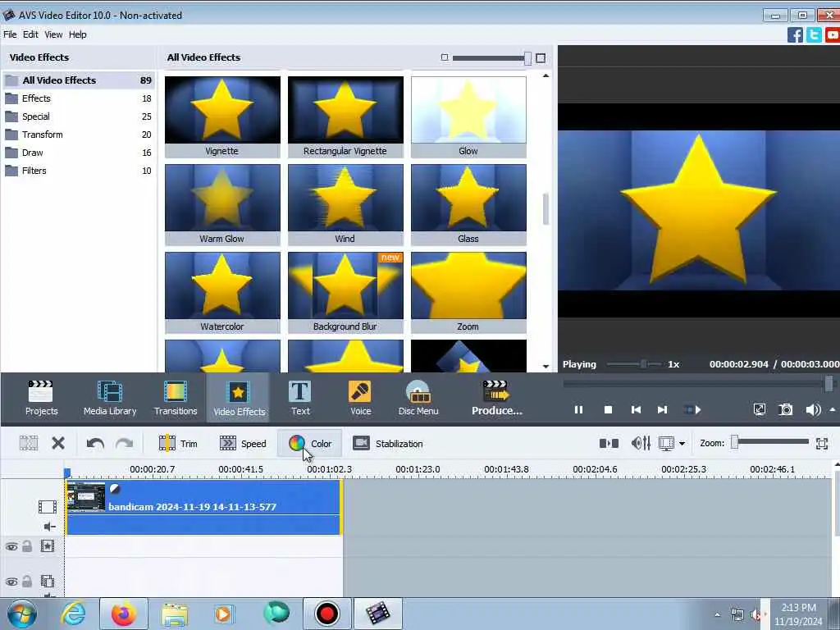Select the Special category folder
The height and width of the screenshot is (630, 840).
tap(79, 116)
